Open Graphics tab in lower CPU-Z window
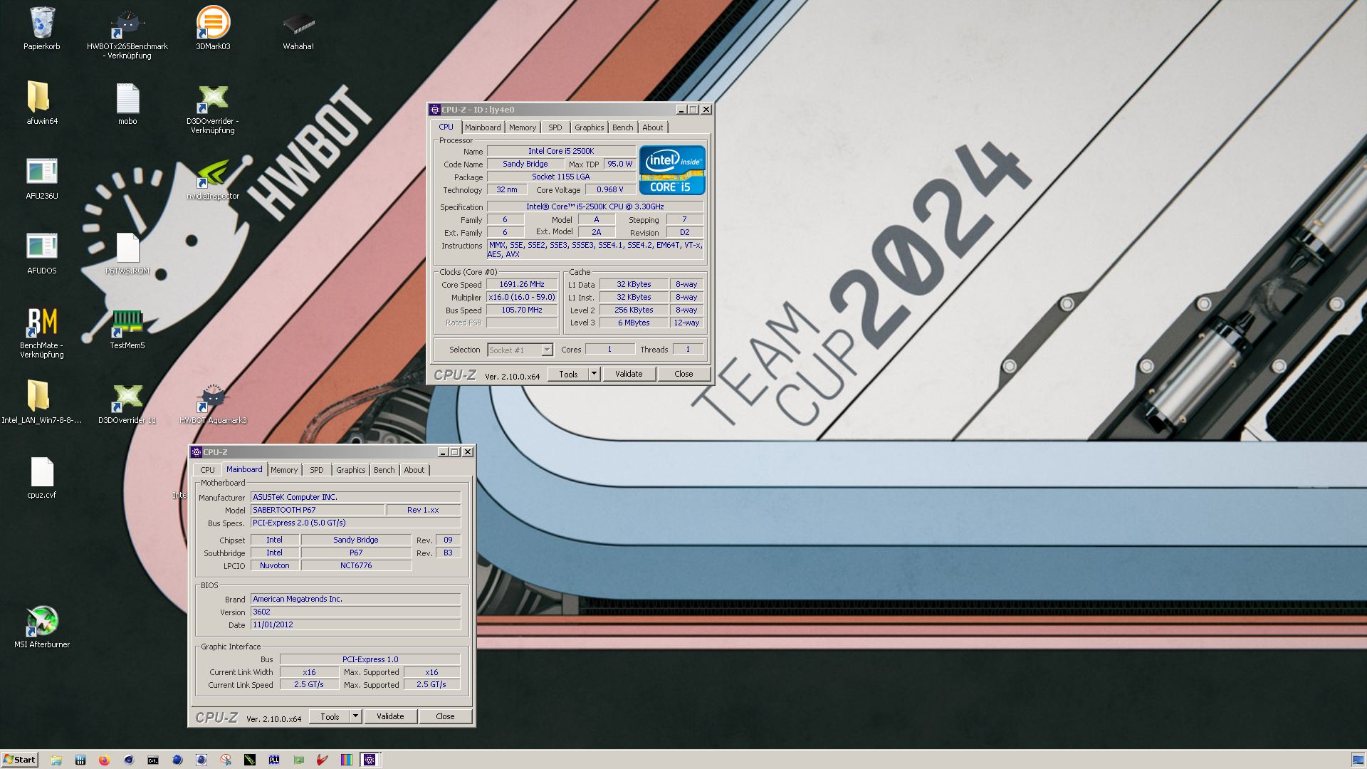The width and height of the screenshot is (1367, 769). (x=351, y=470)
